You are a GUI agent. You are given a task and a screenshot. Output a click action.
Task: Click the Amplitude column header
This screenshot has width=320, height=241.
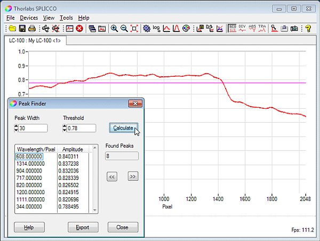tap(73, 149)
